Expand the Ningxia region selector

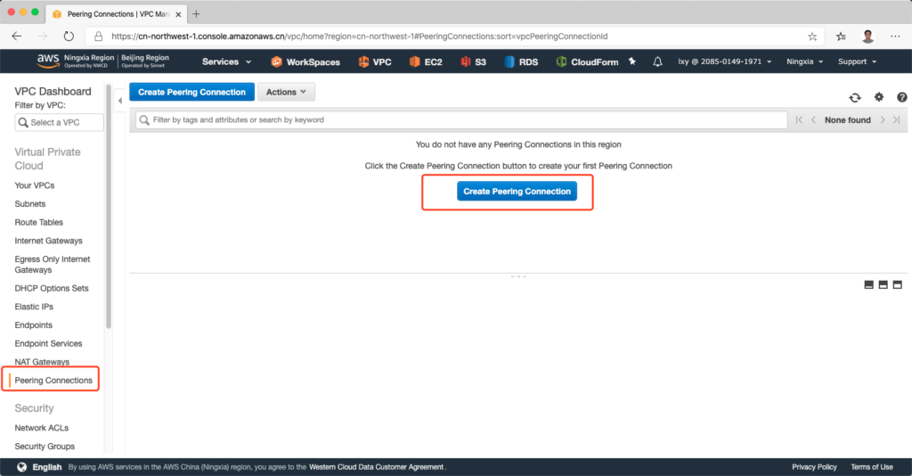tap(804, 62)
